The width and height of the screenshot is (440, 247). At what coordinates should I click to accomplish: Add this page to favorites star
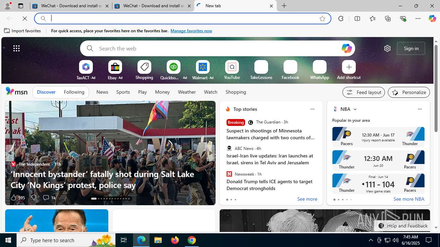click(322, 19)
